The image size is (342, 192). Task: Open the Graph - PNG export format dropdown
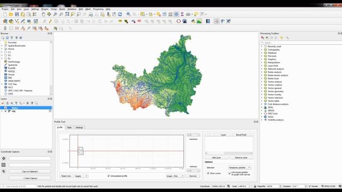point(175,176)
